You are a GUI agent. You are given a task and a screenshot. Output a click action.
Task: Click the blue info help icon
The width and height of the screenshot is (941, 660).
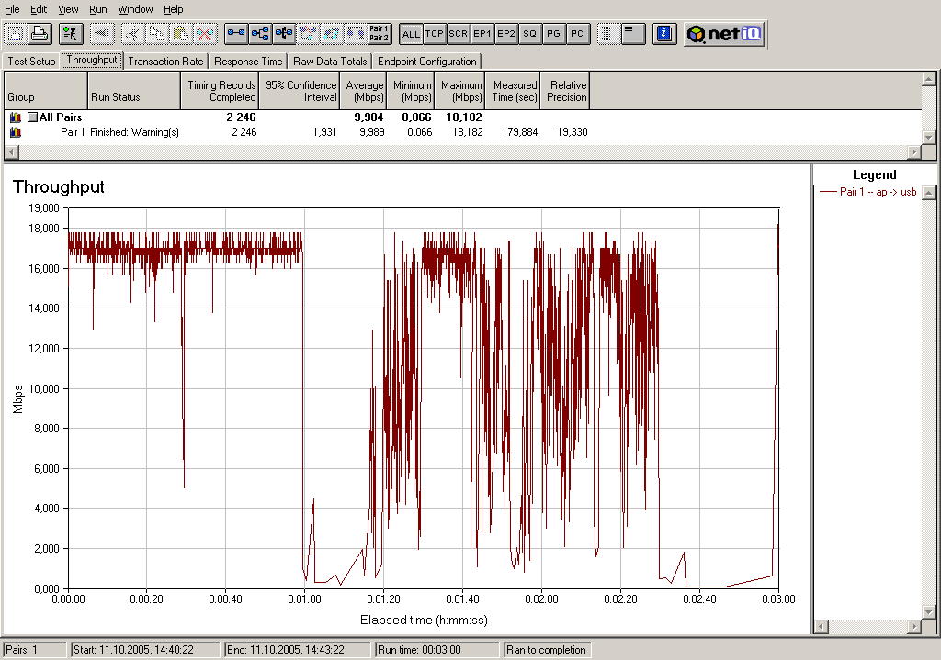(664, 34)
